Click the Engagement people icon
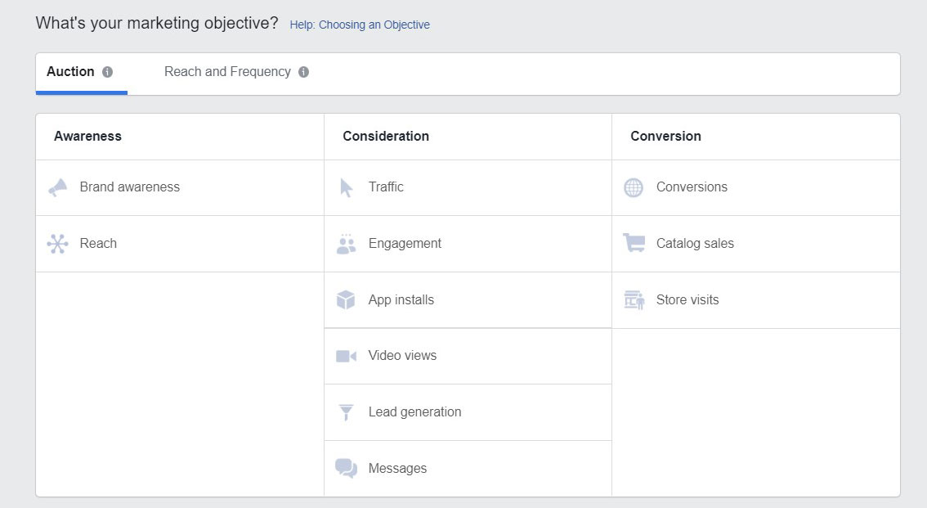The height and width of the screenshot is (508, 927). tap(346, 244)
